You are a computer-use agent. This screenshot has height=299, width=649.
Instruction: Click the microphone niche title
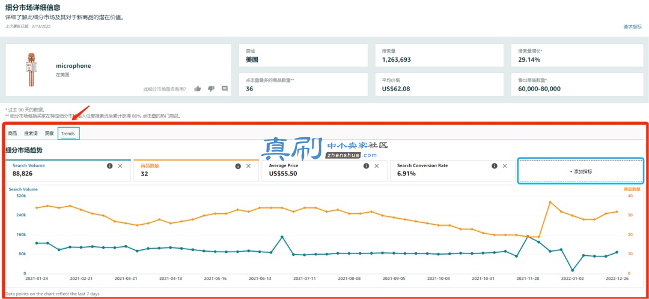coord(73,66)
